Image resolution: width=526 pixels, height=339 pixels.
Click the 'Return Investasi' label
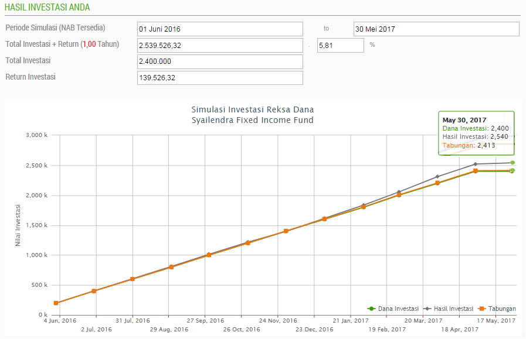point(30,77)
